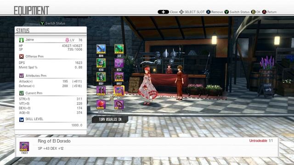Click the blue SKILL LEVEL section icon

point(22,119)
